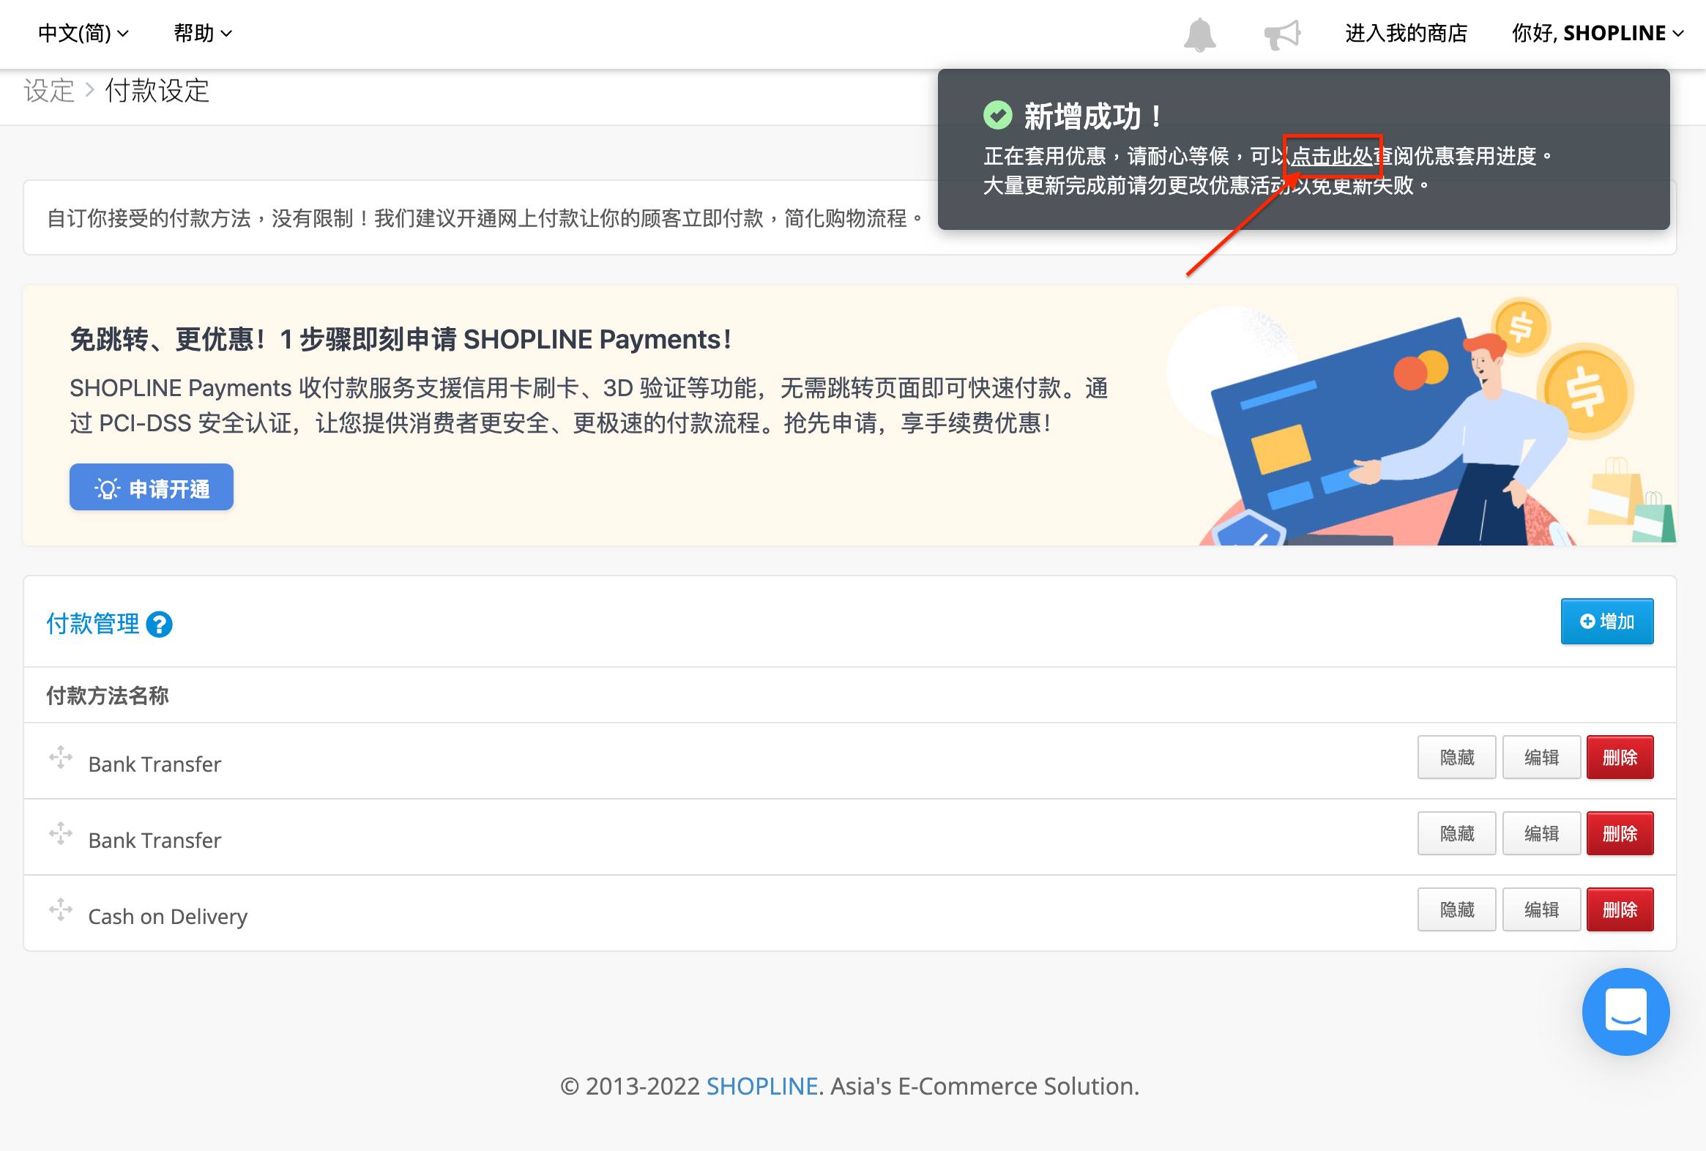Click the green check icon in success toast
Image resolution: width=1706 pixels, height=1151 pixels.
pos(998,115)
